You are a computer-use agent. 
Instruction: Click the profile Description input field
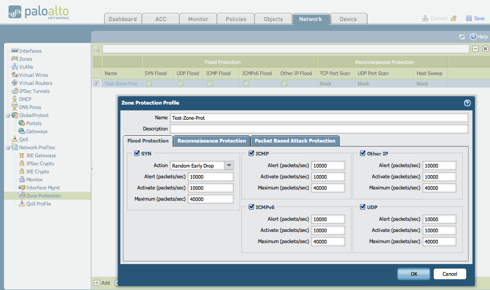click(319, 129)
